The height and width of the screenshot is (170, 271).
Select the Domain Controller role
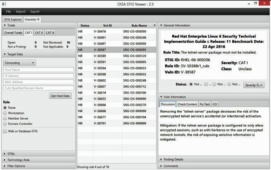pos(5,124)
